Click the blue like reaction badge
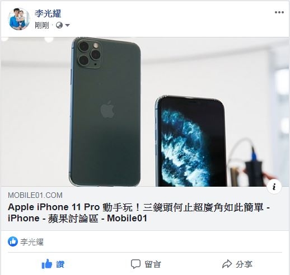 [x=13, y=241]
